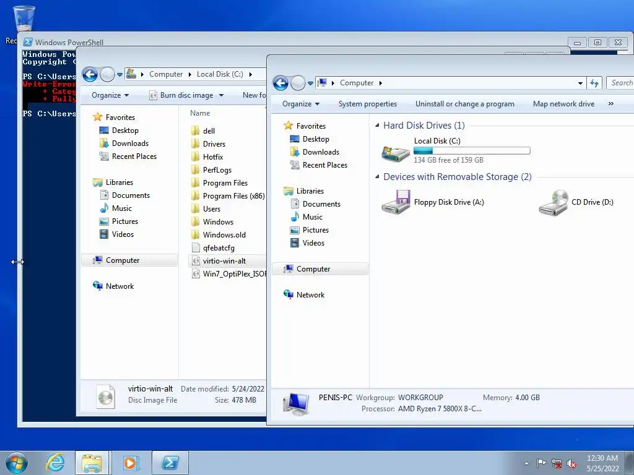
Task: Click the back arrow in Local Disk window
Action: (90, 74)
